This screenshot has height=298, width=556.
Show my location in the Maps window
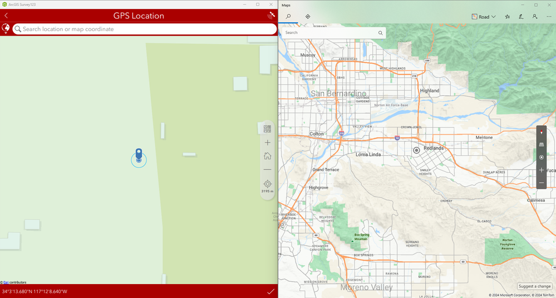tap(541, 157)
